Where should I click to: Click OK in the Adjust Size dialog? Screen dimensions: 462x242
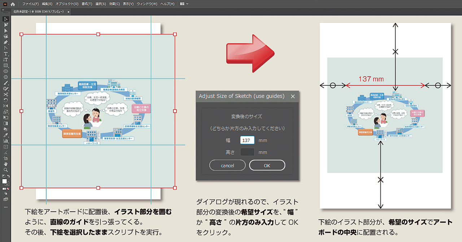(267, 165)
